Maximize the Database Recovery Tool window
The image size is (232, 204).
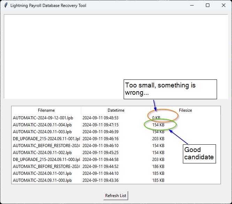[x=208, y=6]
